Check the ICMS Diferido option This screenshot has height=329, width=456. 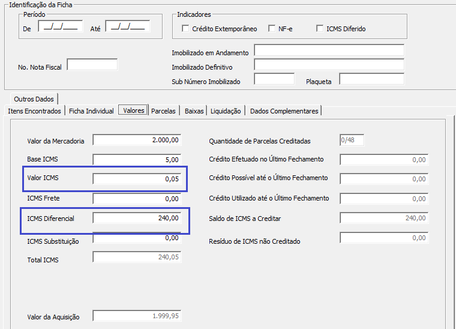[320, 29]
